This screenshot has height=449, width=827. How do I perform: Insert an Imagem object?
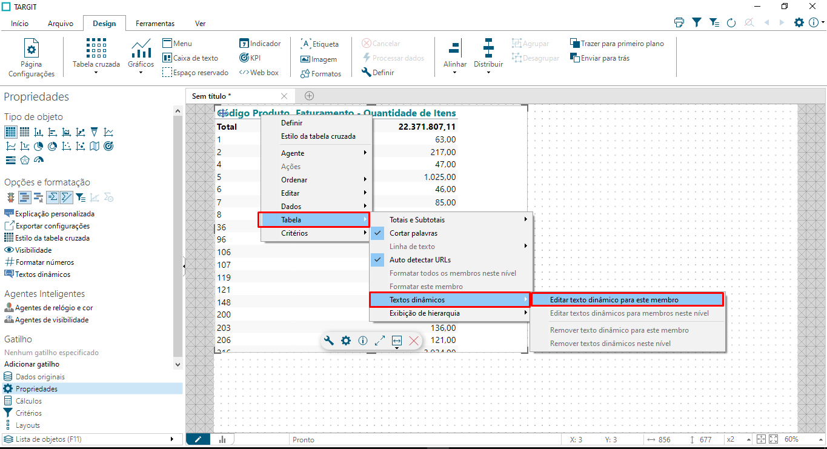319,59
